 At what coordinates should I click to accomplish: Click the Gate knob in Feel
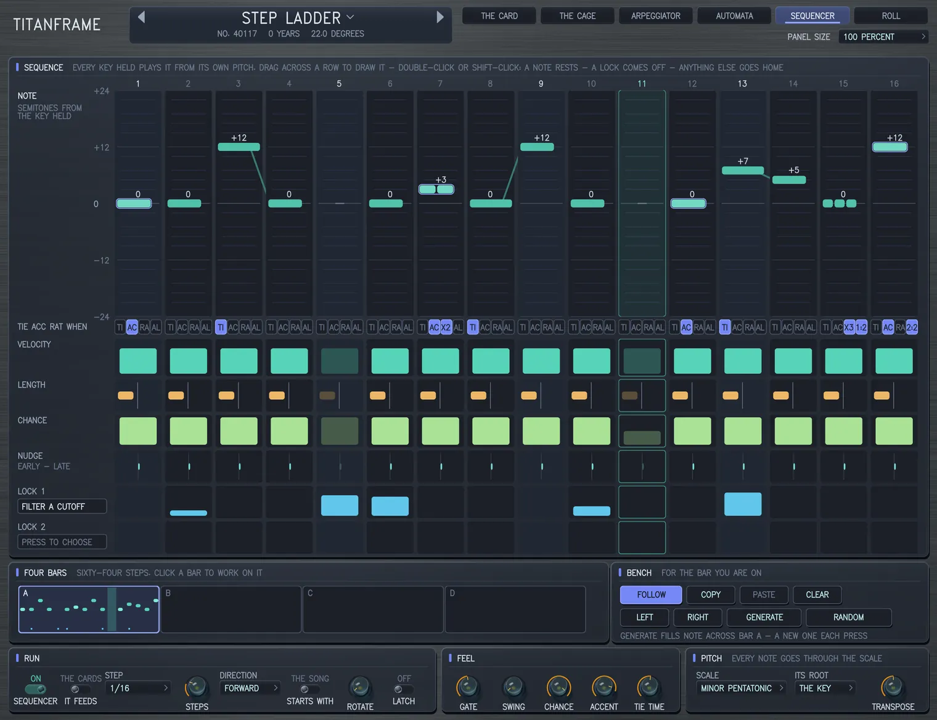(x=468, y=687)
